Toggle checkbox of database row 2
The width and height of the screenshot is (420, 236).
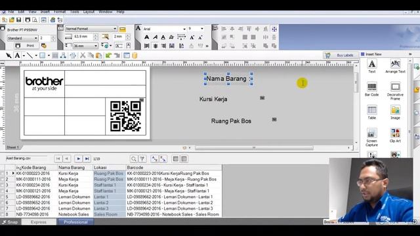tap(3, 179)
